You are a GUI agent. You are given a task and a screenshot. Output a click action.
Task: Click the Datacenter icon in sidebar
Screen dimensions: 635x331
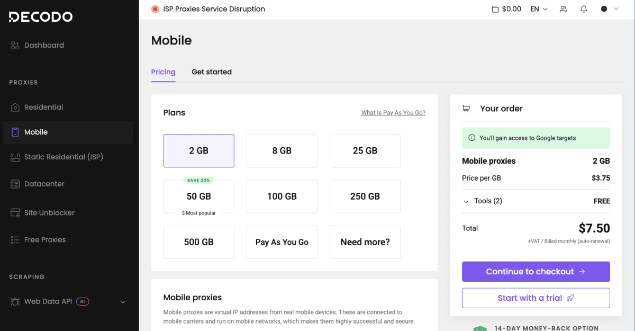pyautogui.click(x=15, y=184)
